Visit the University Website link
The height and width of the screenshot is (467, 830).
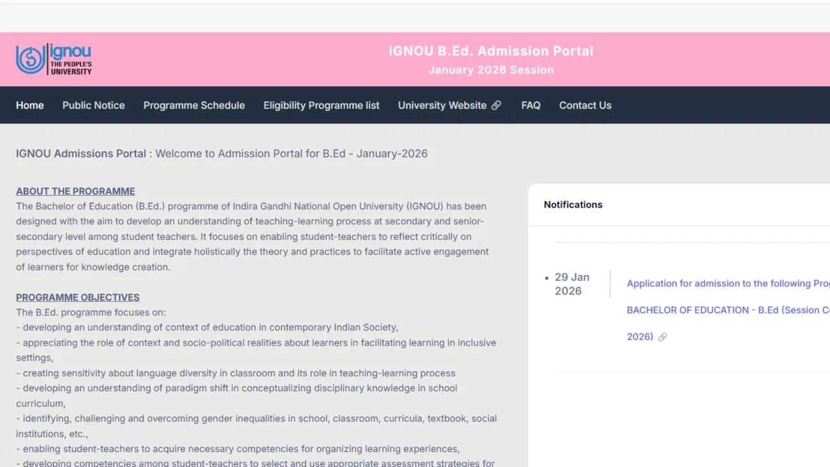[443, 105]
